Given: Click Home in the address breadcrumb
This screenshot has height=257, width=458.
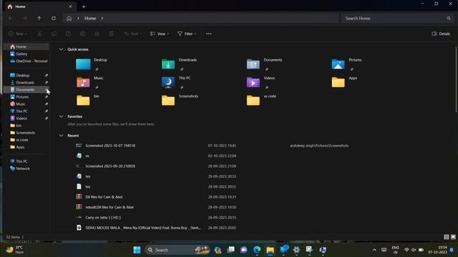Looking at the screenshot, I should pos(90,19).
